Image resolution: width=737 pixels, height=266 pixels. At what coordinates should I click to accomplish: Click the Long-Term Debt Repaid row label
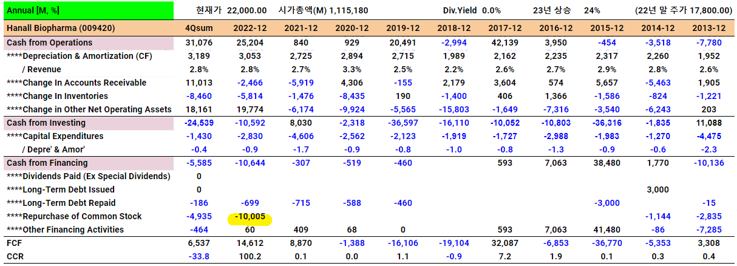pos(61,203)
